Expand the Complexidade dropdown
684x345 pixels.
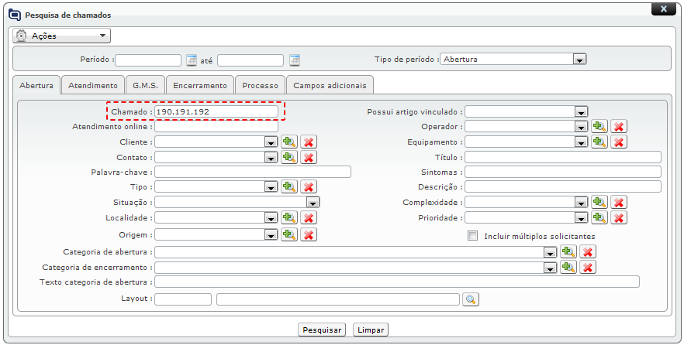[x=581, y=203]
